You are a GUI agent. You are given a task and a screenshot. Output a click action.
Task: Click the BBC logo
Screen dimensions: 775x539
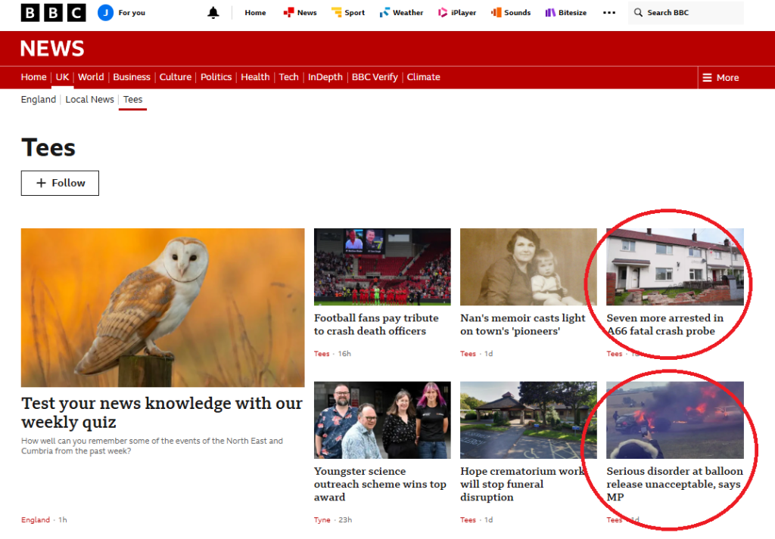click(54, 13)
